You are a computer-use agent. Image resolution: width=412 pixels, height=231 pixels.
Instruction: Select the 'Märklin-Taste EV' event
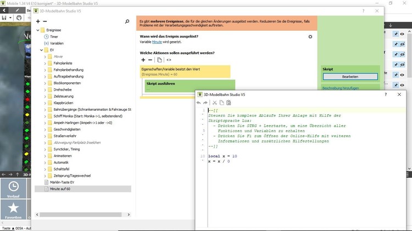62,182
